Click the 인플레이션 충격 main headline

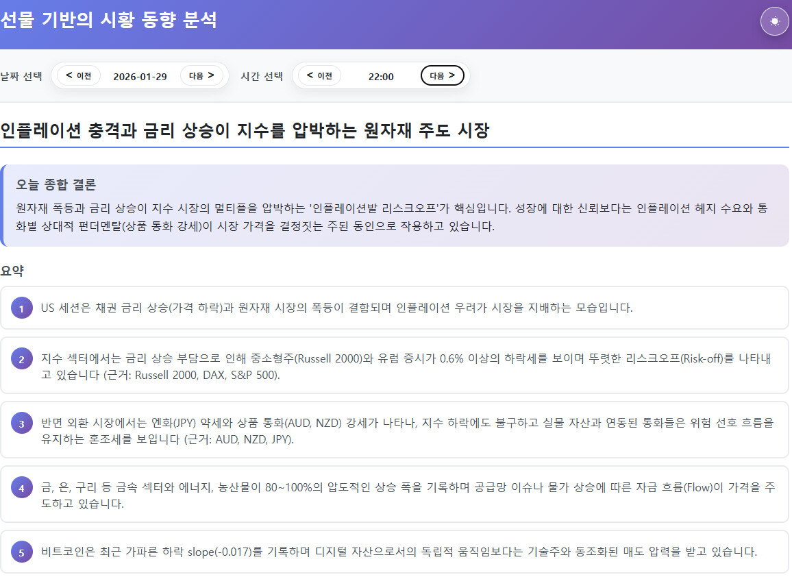[x=245, y=130]
